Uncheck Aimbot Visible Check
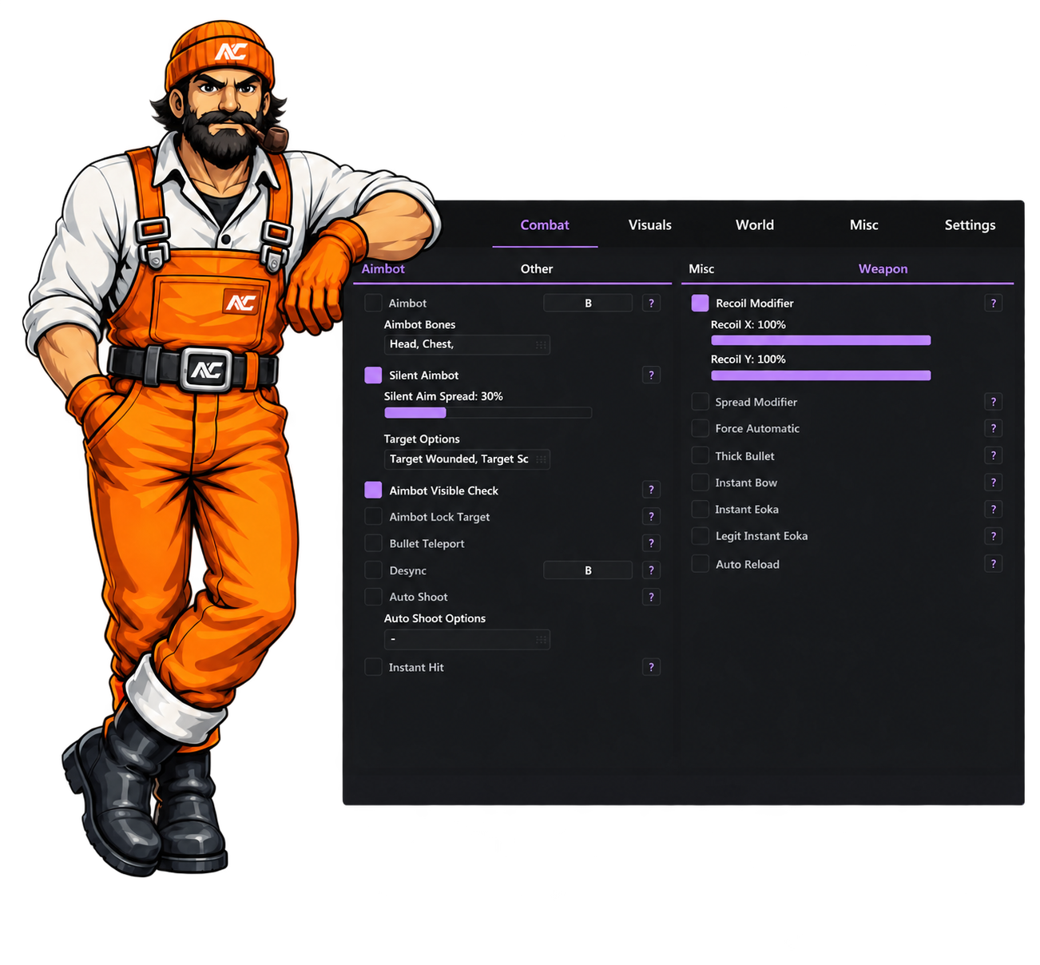Viewport: 1040px width, 965px height. click(373, 490)
